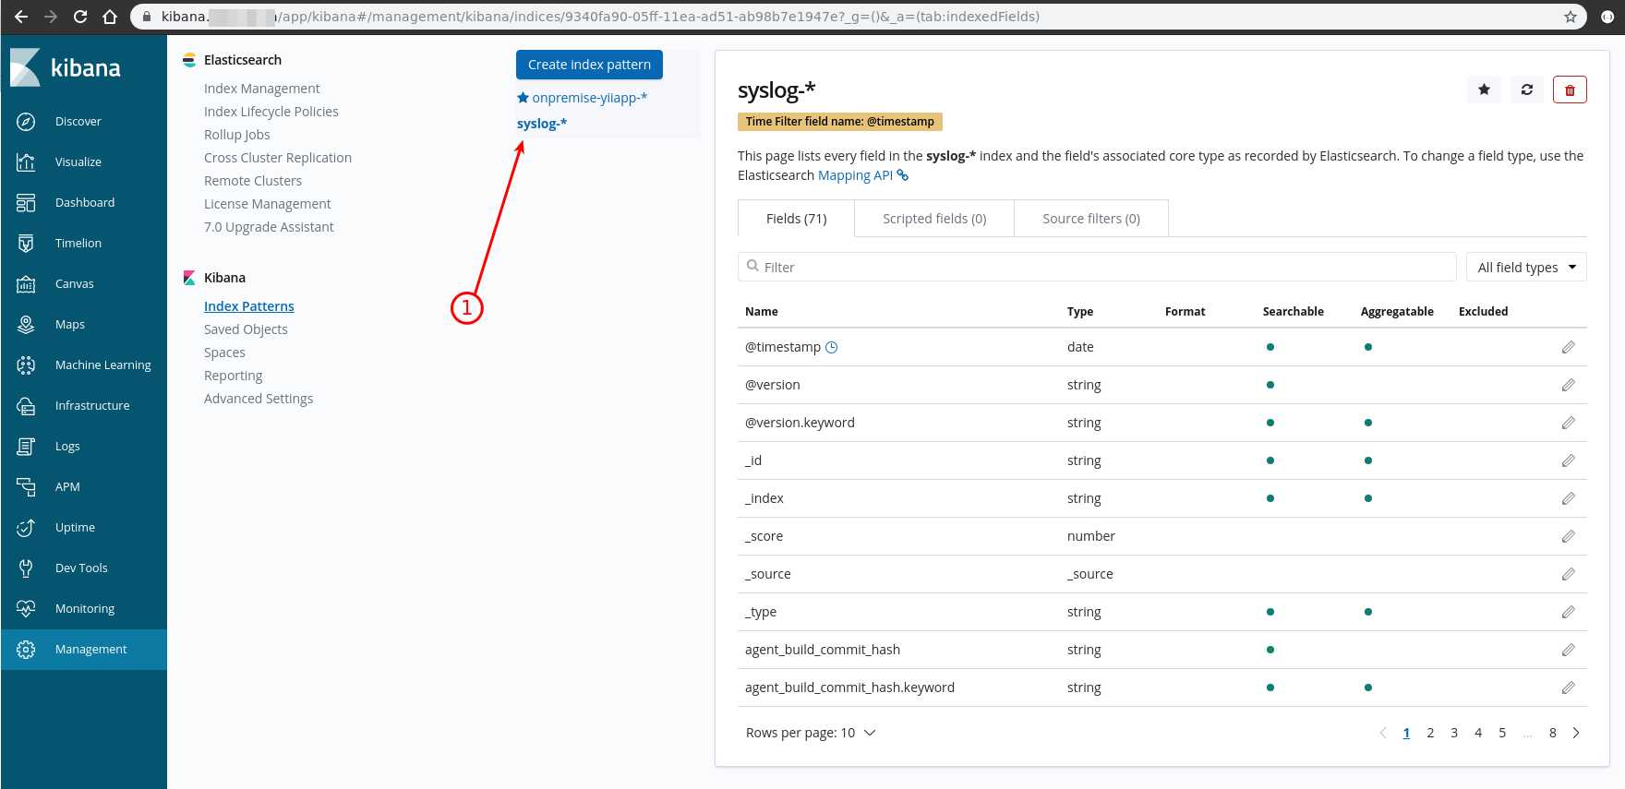
Task: Open the browser home page
Action: click(x=110, y=17)
